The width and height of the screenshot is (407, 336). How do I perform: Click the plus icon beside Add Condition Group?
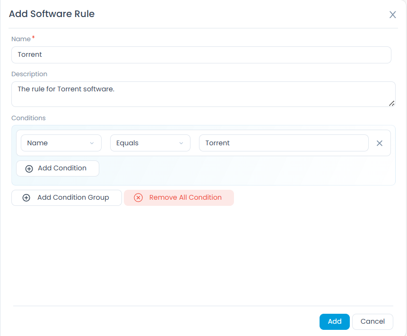pos(26,198)
